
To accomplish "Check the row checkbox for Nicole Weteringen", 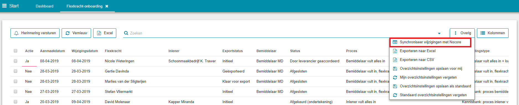I will pos(15,61).
